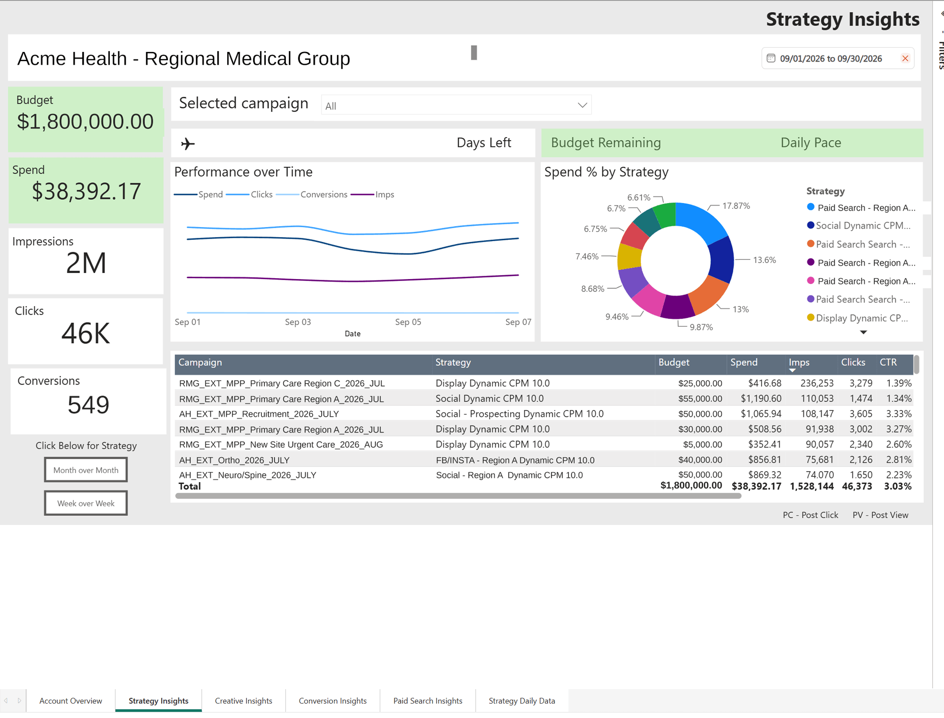Click the Week over Week button
Image resolution: width=944 pixels, height=718 pixels.
point(86,503)
